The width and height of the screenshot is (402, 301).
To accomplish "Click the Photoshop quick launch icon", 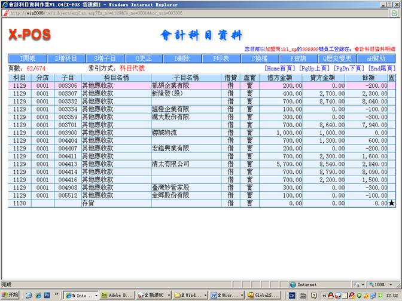I will pos(47,295).
